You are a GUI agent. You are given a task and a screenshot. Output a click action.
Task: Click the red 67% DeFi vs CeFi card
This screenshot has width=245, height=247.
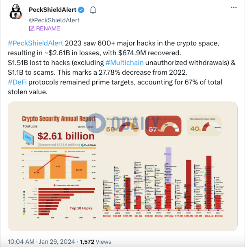[163, 126]
